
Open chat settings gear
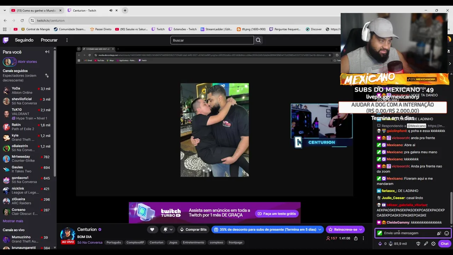(433, 244)
